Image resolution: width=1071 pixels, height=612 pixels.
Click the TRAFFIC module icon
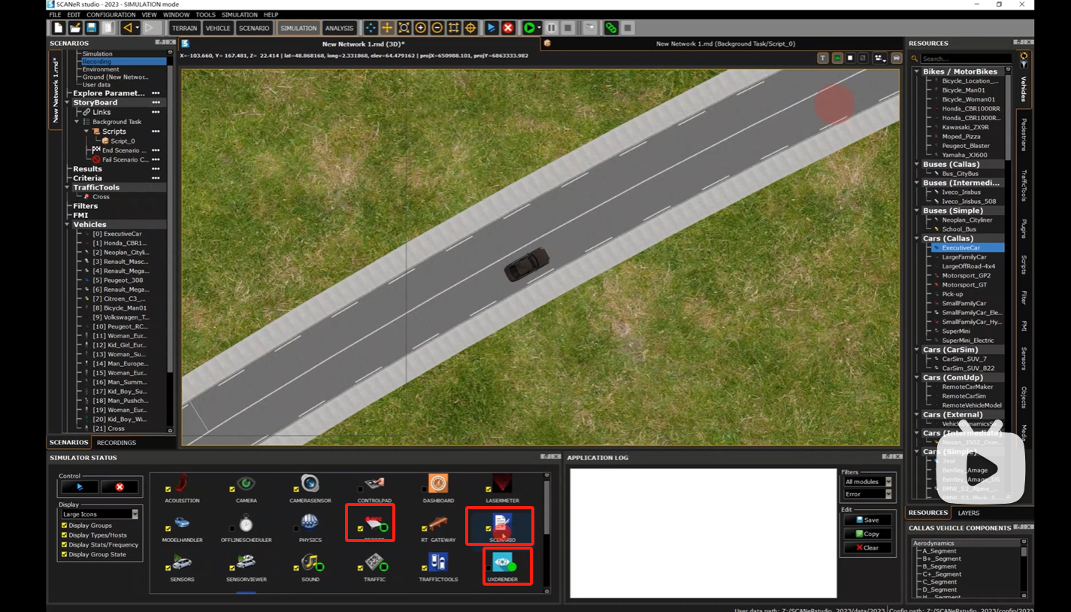pos(374,562)
